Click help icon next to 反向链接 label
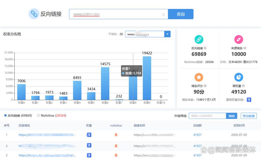Viewport: 261px width, 159px height. (205, 48)
